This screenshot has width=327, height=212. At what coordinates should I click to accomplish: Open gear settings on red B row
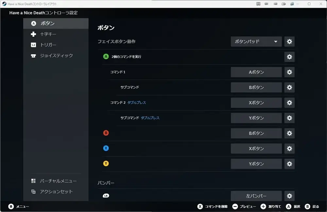click(289, 133)
